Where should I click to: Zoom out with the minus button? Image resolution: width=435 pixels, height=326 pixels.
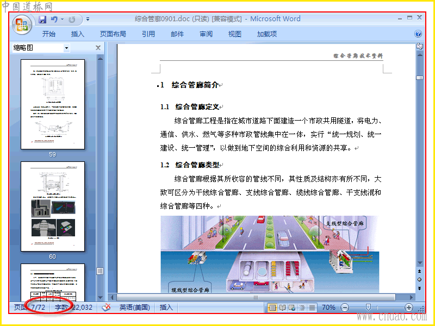345,308
